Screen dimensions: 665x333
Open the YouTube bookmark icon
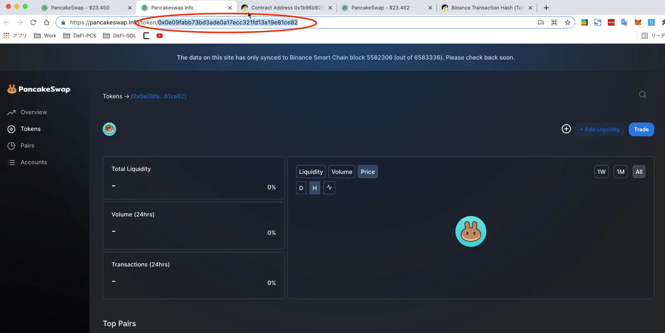(160, 36)
